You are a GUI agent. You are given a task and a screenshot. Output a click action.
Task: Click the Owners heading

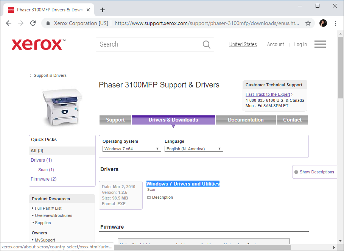tap(39, 233)
